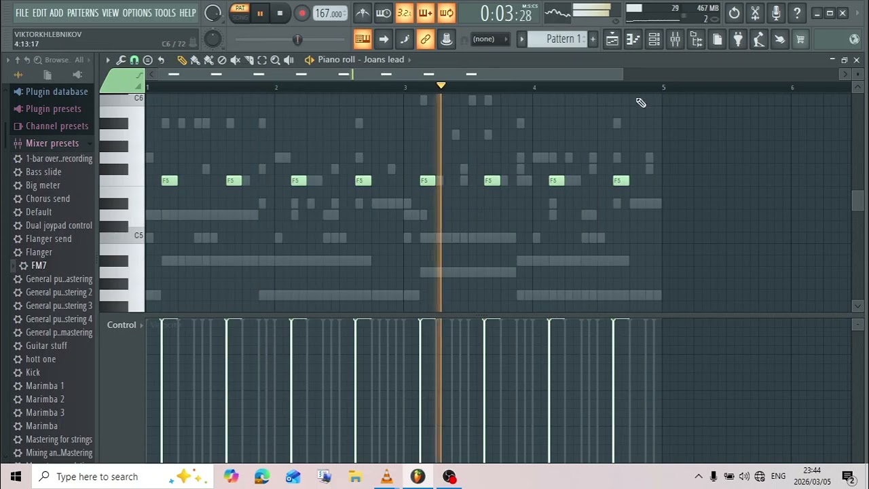Open the piano roll stamp tool
Viewport: 869px width, 489px height.
point(147,60)
